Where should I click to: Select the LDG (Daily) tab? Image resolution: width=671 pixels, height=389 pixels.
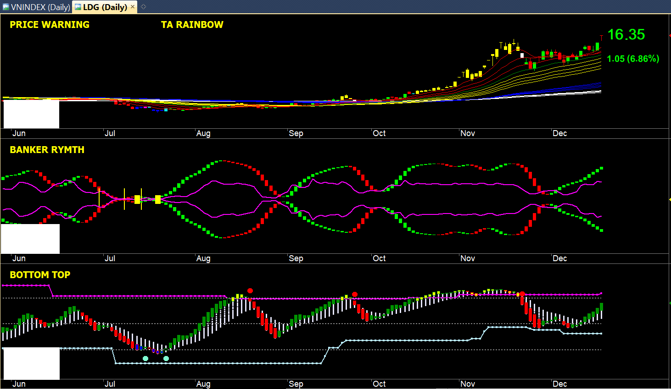(105, 7)
